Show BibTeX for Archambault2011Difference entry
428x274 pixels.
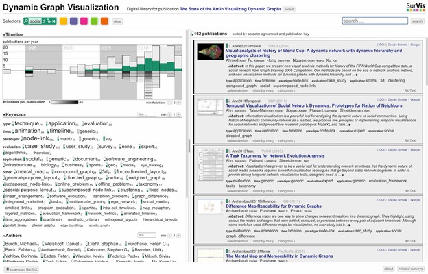coord(410,241)
